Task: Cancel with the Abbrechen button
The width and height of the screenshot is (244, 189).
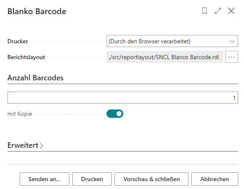Action: 215,179
